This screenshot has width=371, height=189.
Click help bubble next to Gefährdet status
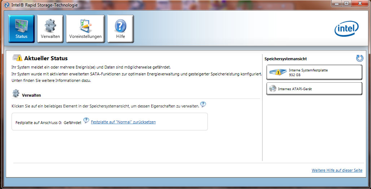(86, 120)
